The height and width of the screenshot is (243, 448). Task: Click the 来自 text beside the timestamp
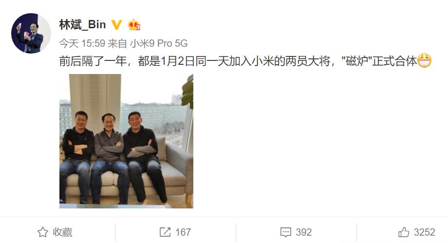117,43
